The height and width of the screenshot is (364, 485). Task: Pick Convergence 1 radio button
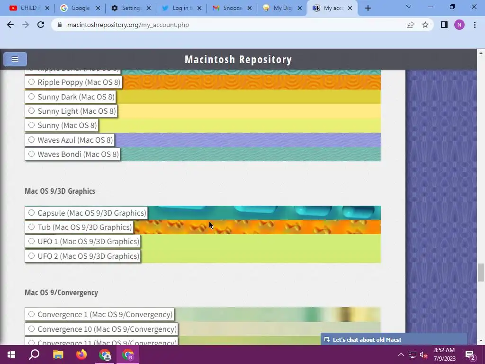[31, 314]
